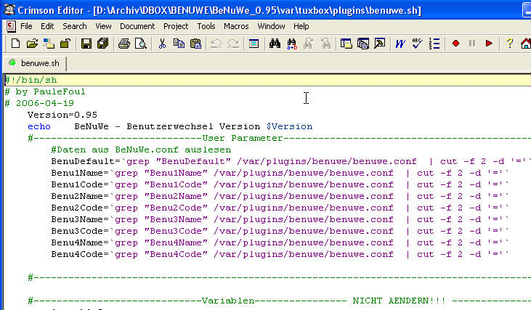Viewport: 531px width, 310px height.
Task: Click the Help question mark icon
Action: point(510,44)
